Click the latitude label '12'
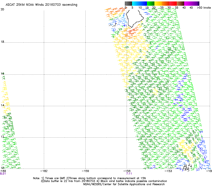 [2, 137]
